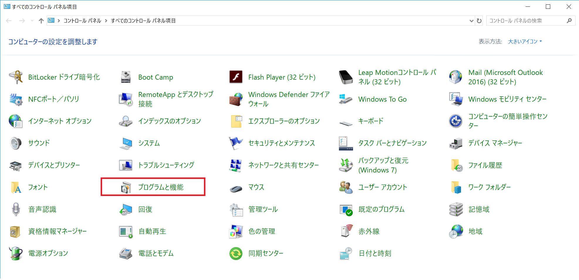Open the Flash Player (32 ビット) icon

(x=236, y=77)
